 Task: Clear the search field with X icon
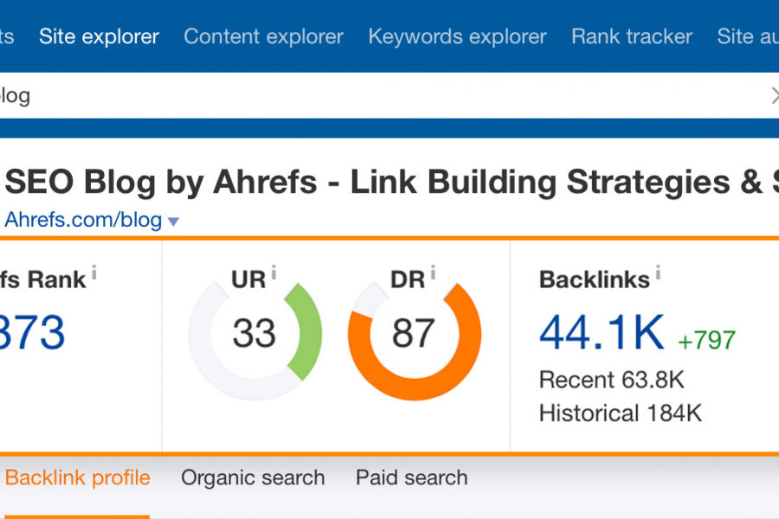coord(775,95)
